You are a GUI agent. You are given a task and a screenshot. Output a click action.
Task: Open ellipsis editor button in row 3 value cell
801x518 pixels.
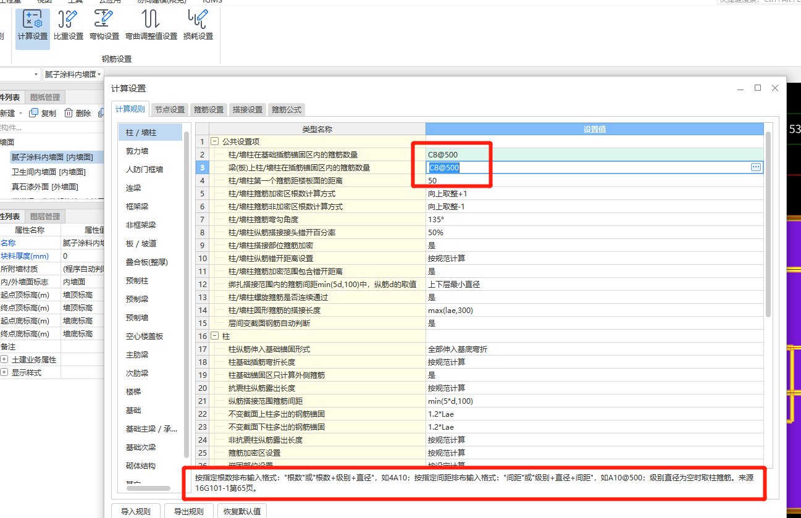756,167
